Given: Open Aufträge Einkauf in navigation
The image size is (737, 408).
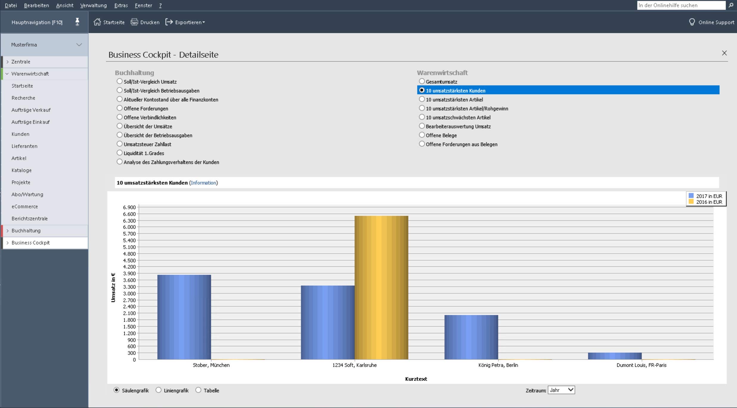Looking at the screenshot, I should coord(30,122).
